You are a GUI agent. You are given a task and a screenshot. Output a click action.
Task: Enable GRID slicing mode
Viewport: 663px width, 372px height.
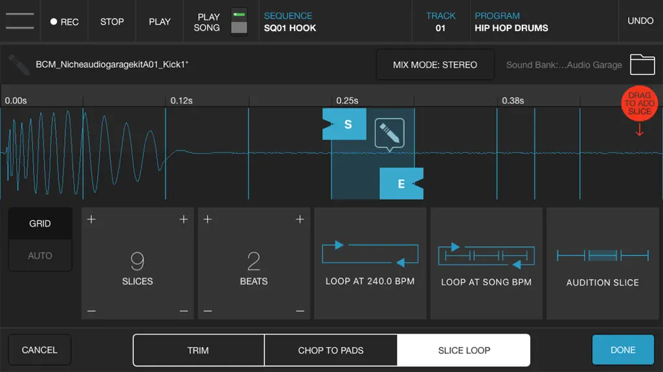40,223
